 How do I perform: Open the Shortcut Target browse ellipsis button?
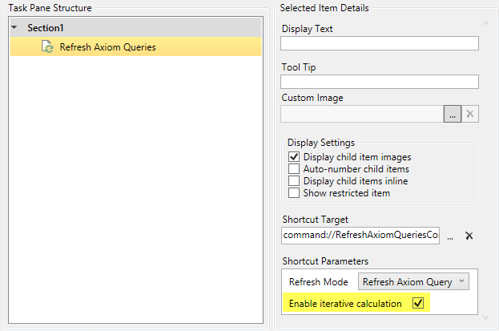coord(450,236)
